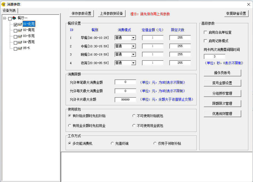Click the device icon beside 02-南苑

tap(20, 30)
